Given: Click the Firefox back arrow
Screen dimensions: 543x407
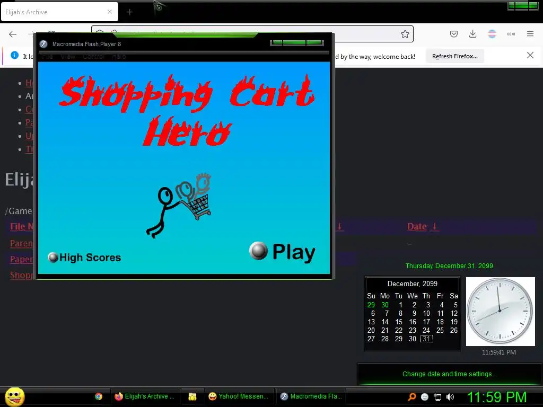Looking at the screenshot, I should click(x=13, y=34).
